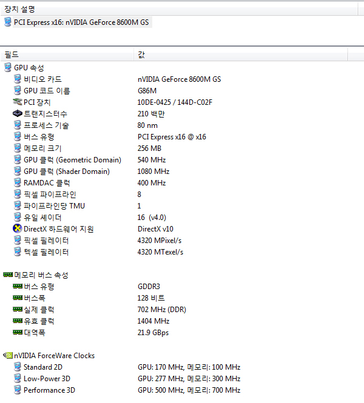
Task: Click the value 1080 MHz
Action: [x=153, y=171]
